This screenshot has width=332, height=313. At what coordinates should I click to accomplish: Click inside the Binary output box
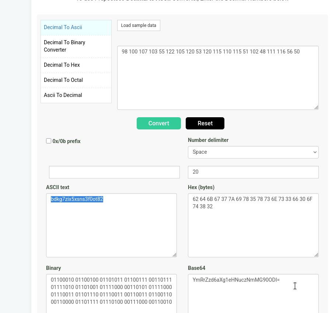(111, 293)
